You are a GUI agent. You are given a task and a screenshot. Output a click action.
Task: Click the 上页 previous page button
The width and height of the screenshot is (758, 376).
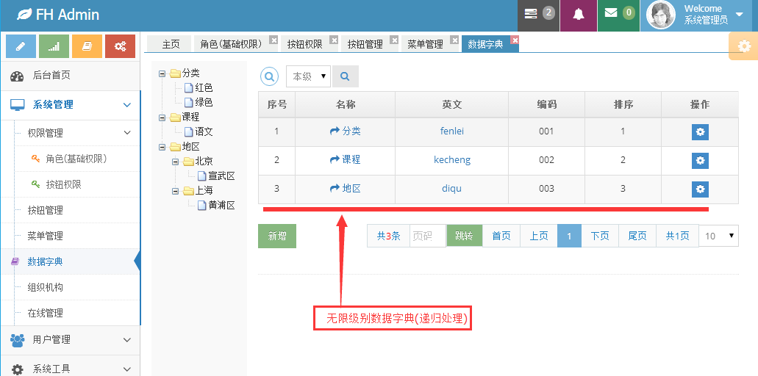[x=538, y=236]
